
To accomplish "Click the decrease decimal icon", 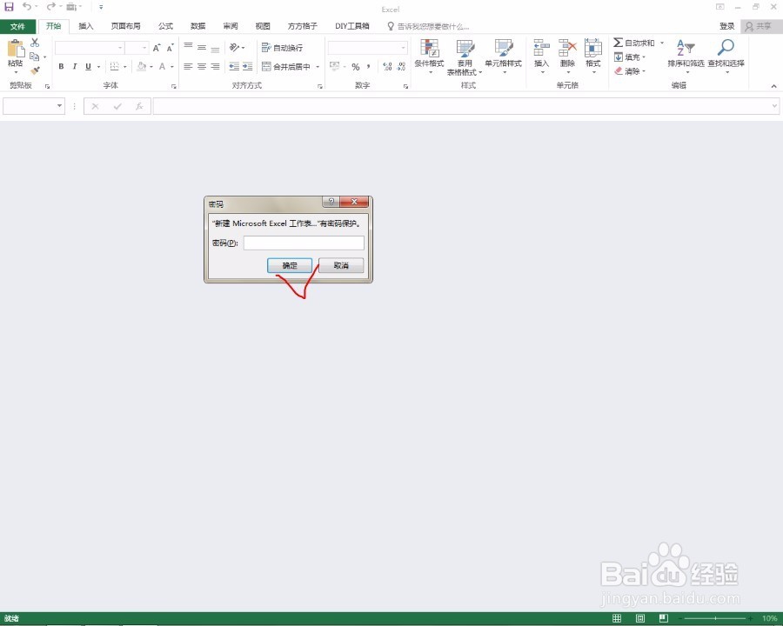I will (401, 66).
